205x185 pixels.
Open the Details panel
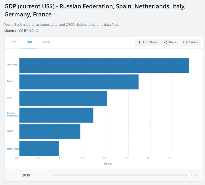[190, 42]
